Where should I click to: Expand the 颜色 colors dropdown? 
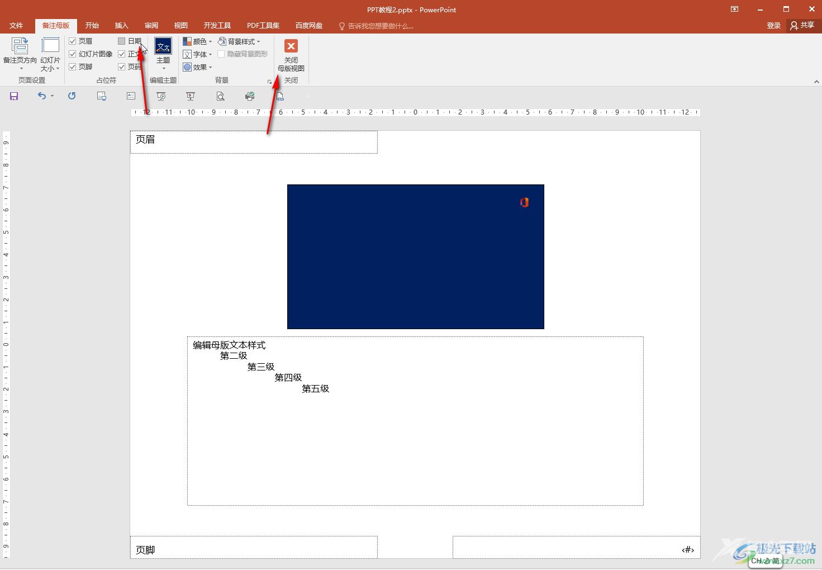coord(198,41)
